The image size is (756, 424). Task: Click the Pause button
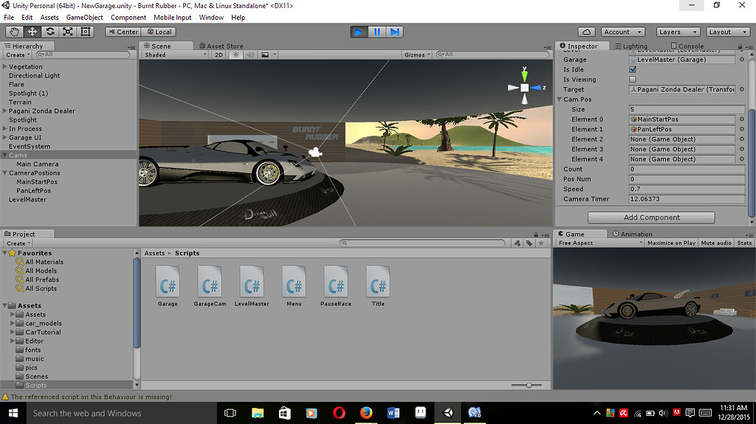click(x=377, y=32)
